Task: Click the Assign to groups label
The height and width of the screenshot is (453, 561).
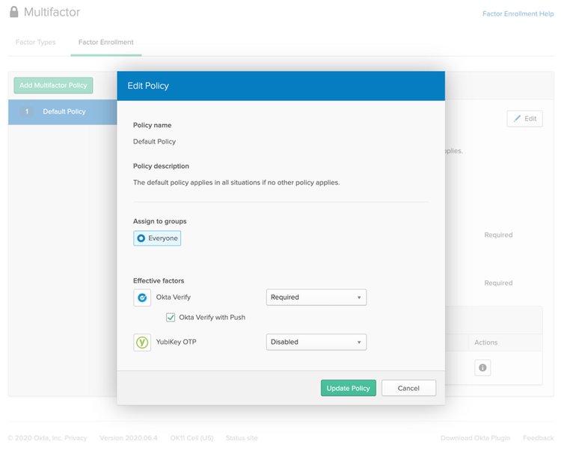Action: coord(159,221)
